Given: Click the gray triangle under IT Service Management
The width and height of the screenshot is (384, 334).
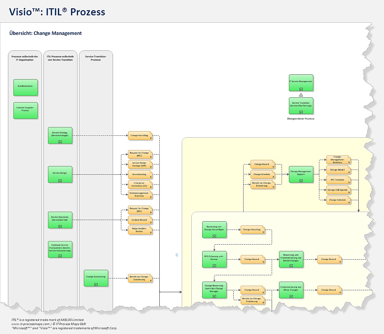Looking at the screenshot, I should click(301, 95).
